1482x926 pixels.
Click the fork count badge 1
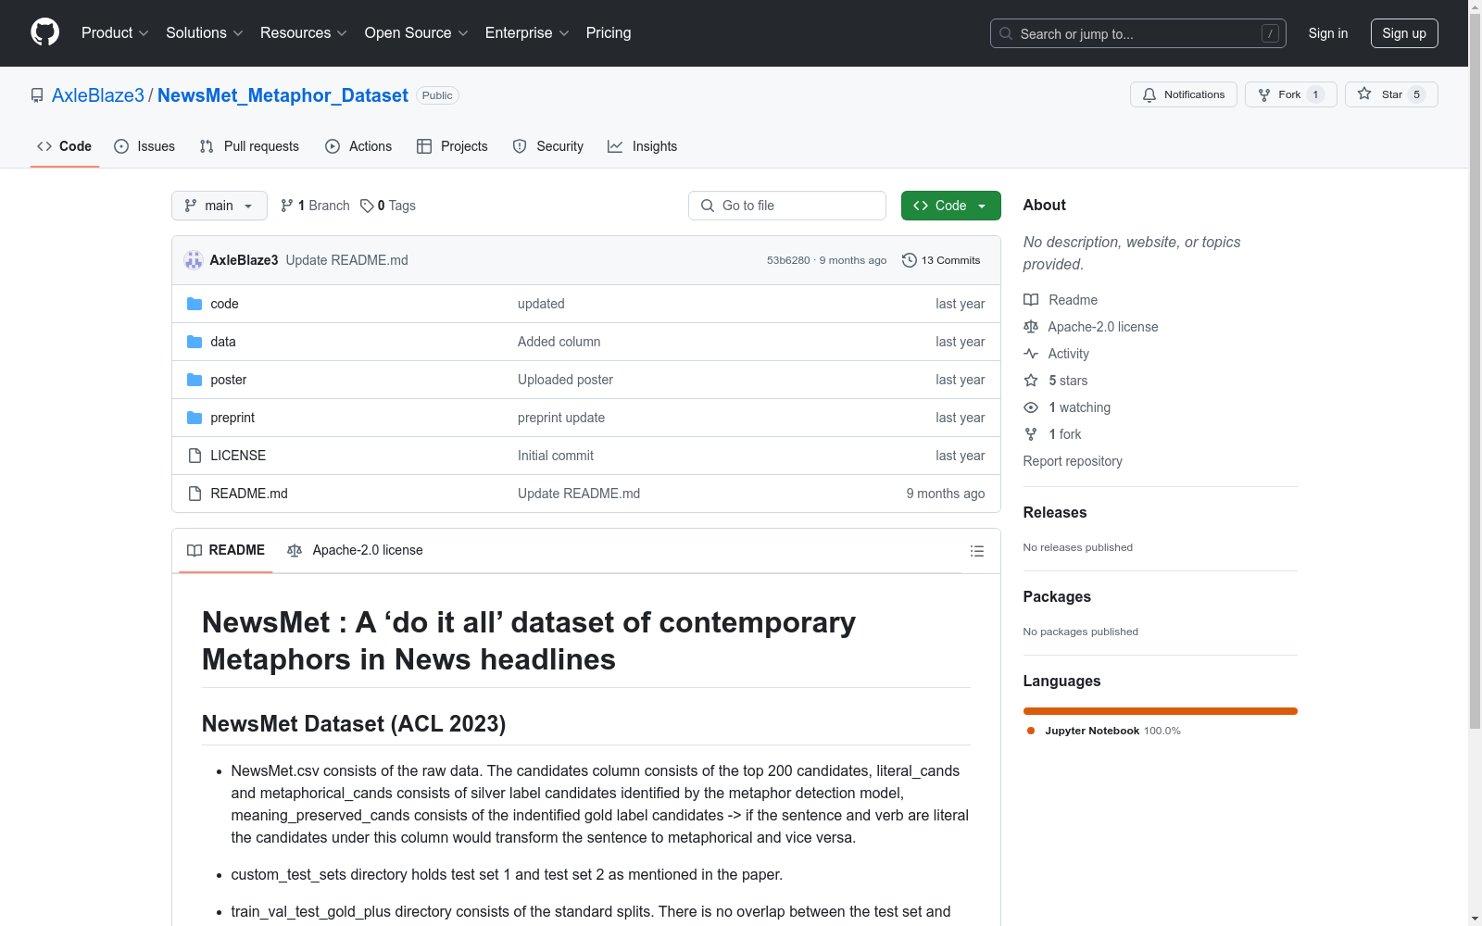pos(1315,94)
